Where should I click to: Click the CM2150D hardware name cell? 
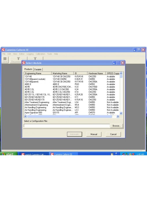pyautogui.click(x=93, y=87)
